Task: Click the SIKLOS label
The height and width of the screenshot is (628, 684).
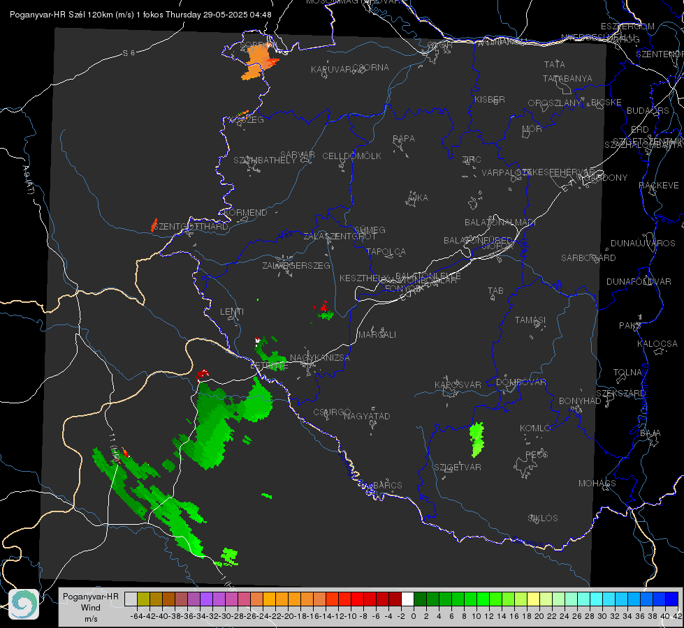Action: 543,518
